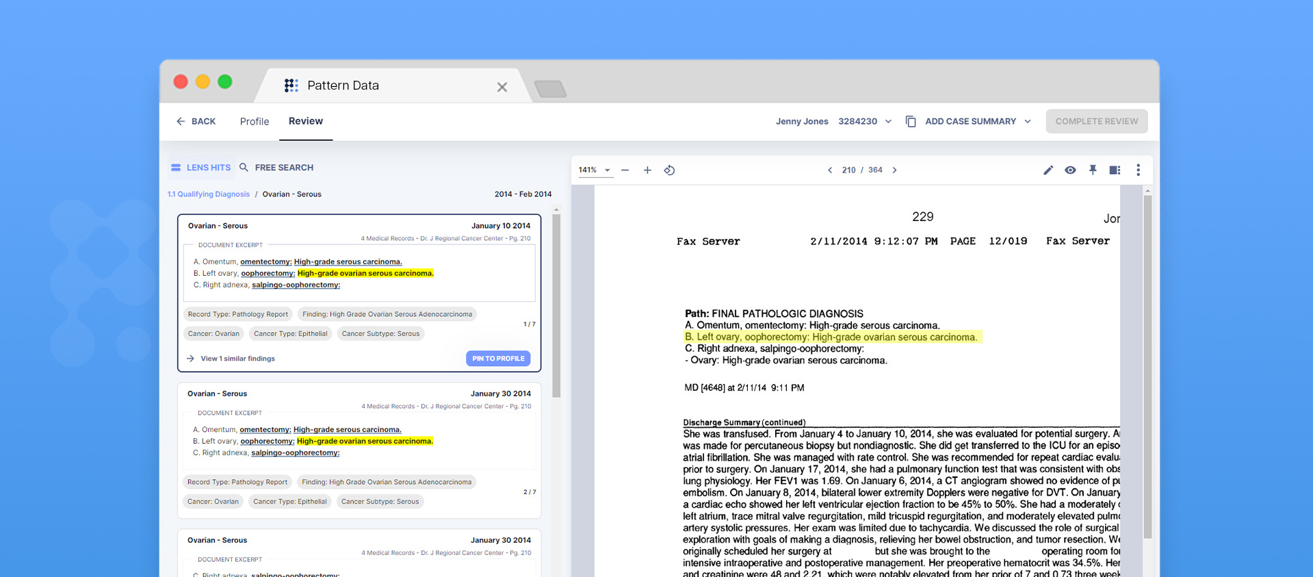Click the Pin to Profile button
1313x577 pixels.
tap(498, 359)
